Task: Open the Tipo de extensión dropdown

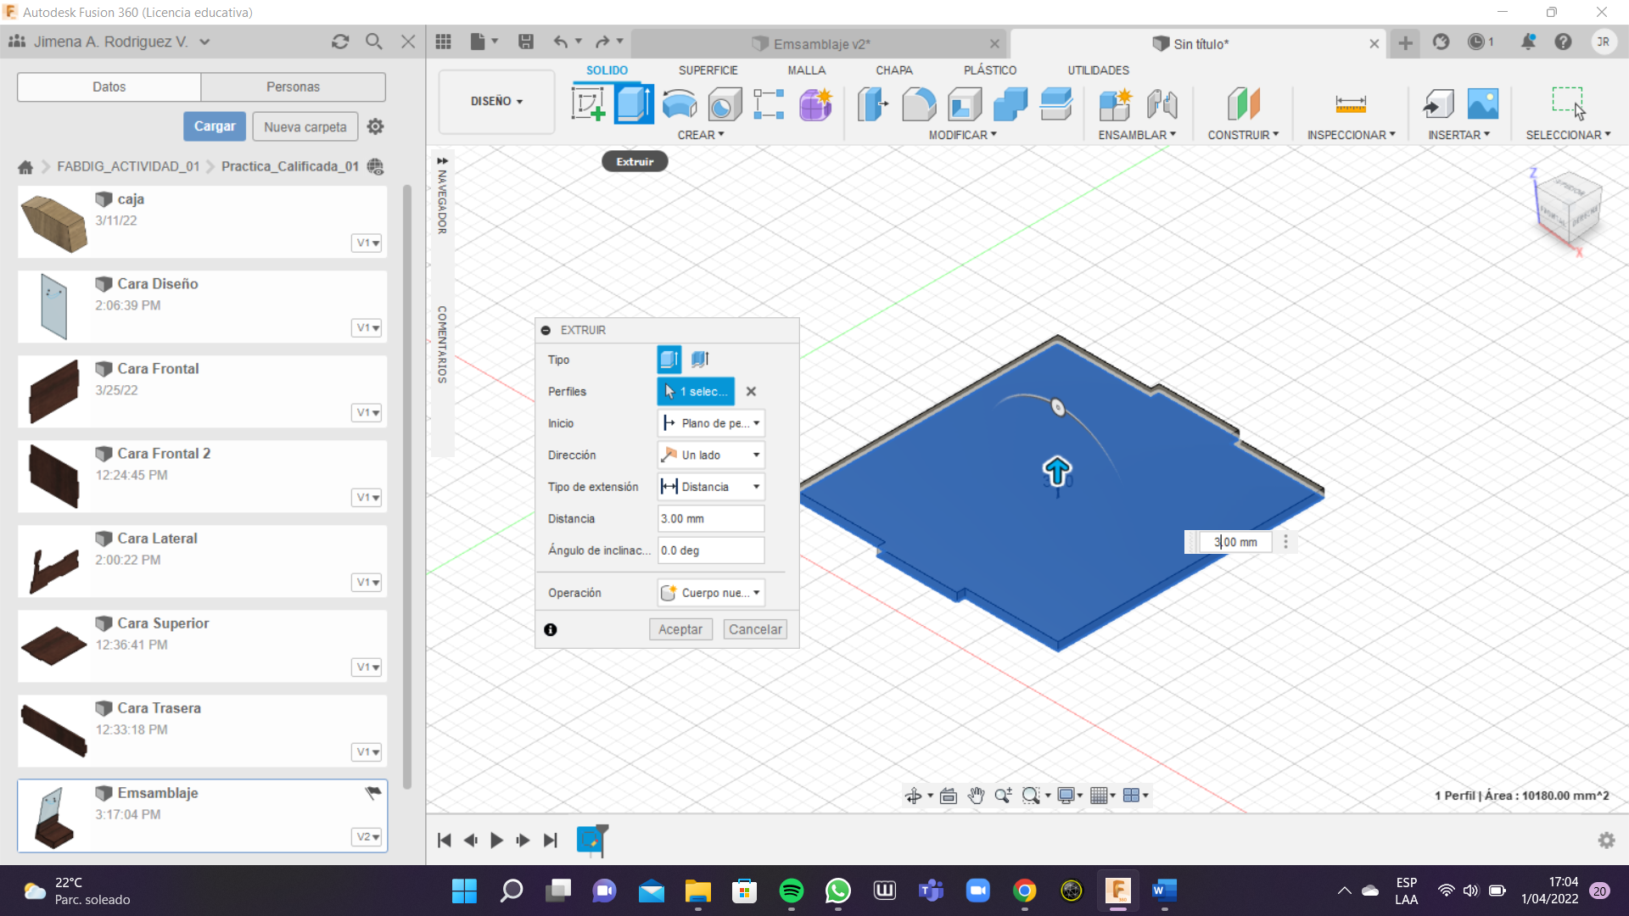Action: pos(711,487)
